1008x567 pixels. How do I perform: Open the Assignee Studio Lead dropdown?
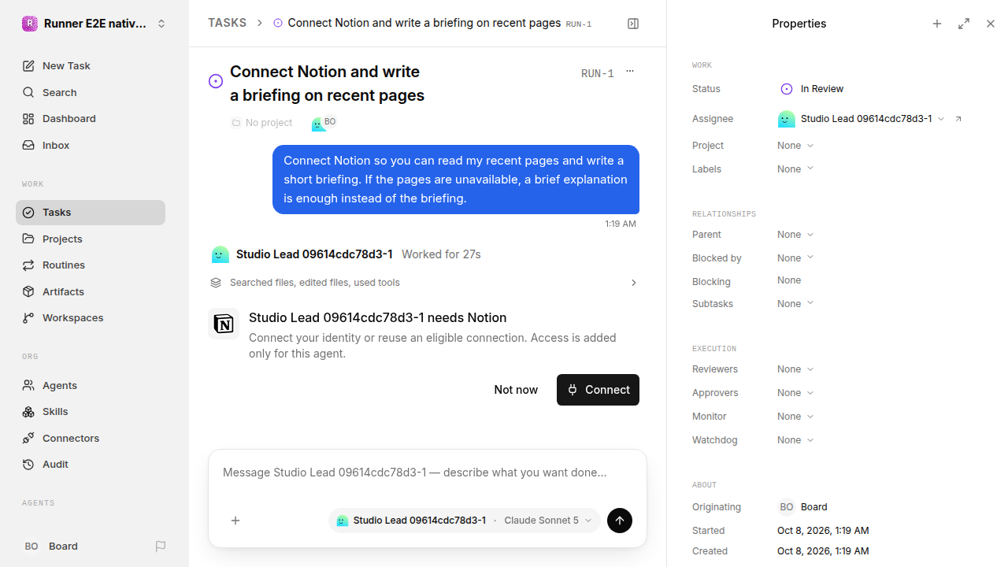pos(862,119)
